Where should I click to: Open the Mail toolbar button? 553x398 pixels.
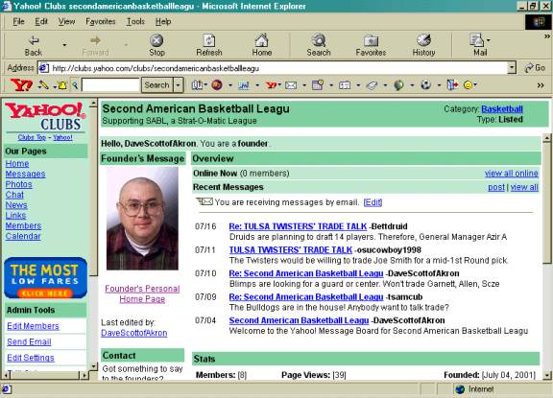point(478,46)
